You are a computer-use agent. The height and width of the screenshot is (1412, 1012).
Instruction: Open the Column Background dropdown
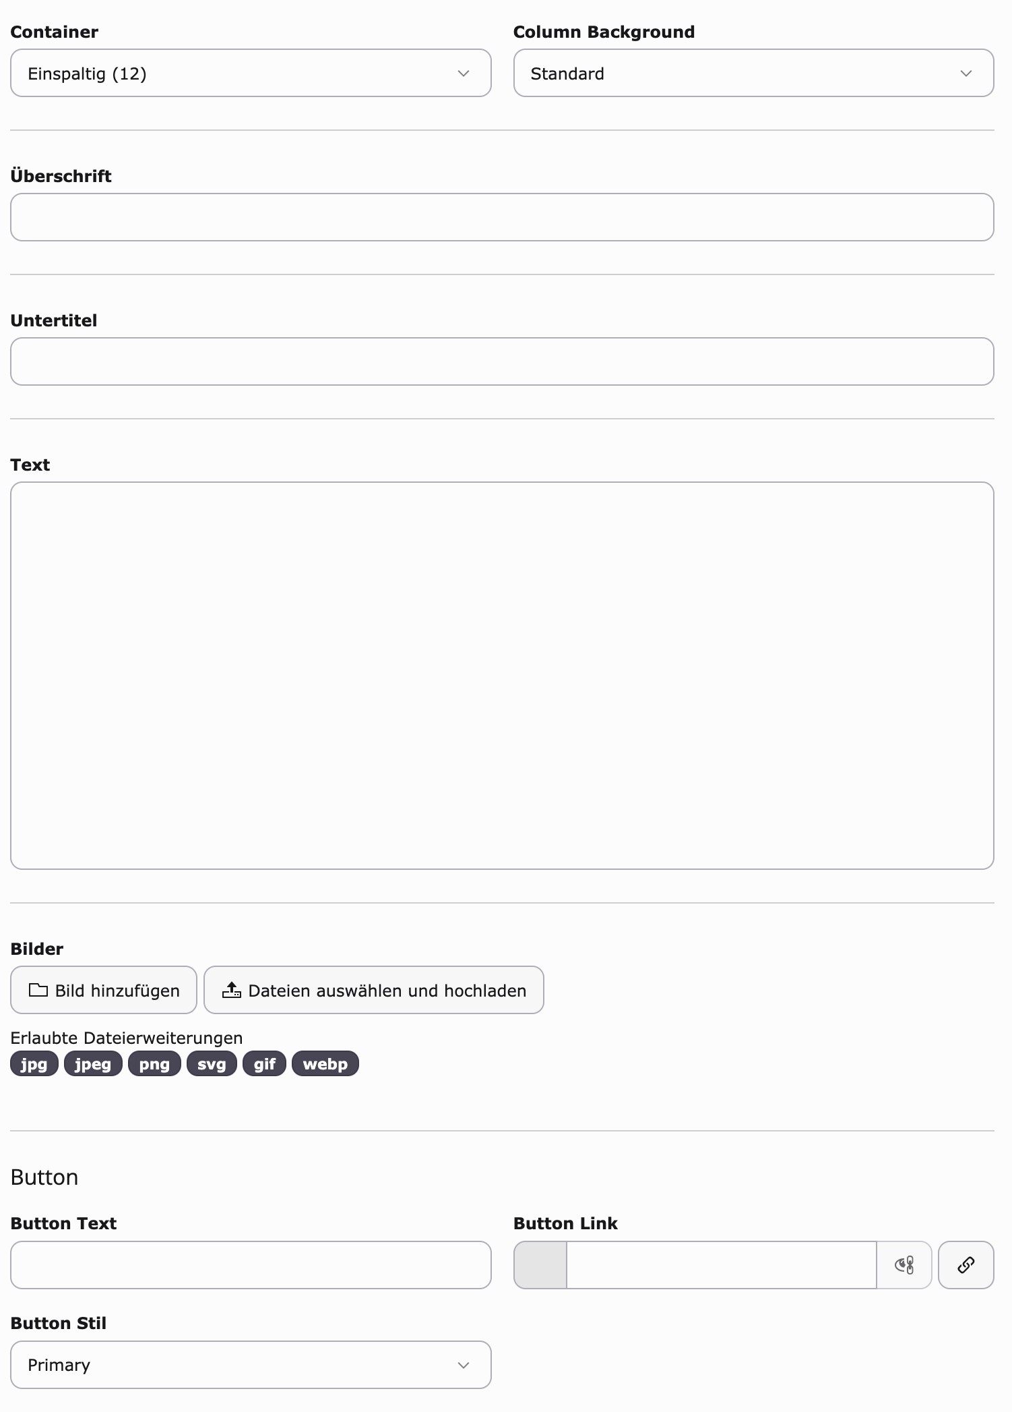753,73
